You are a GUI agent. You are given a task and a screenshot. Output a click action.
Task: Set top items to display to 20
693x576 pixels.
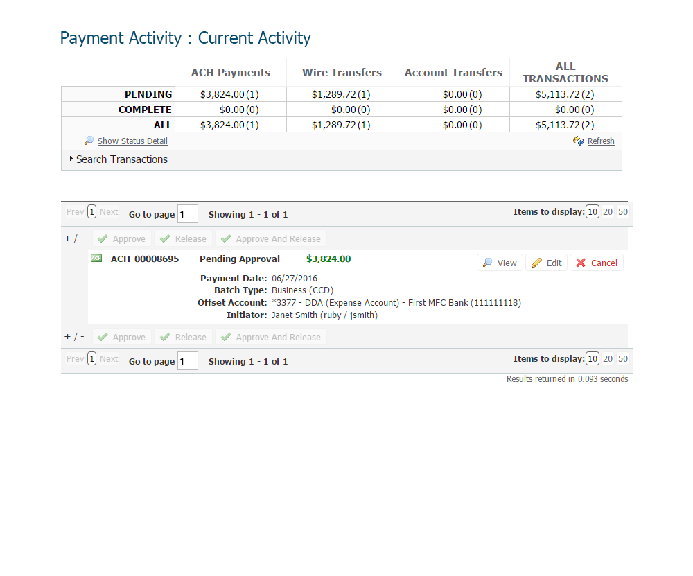608,212
